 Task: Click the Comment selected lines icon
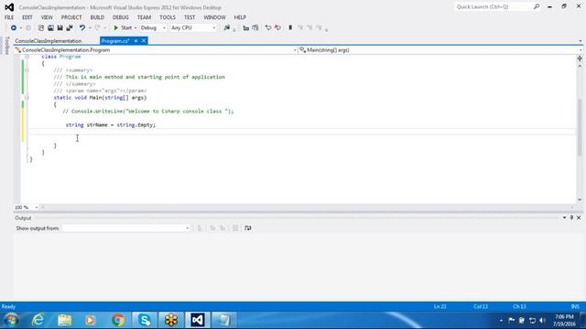(246, 28)
